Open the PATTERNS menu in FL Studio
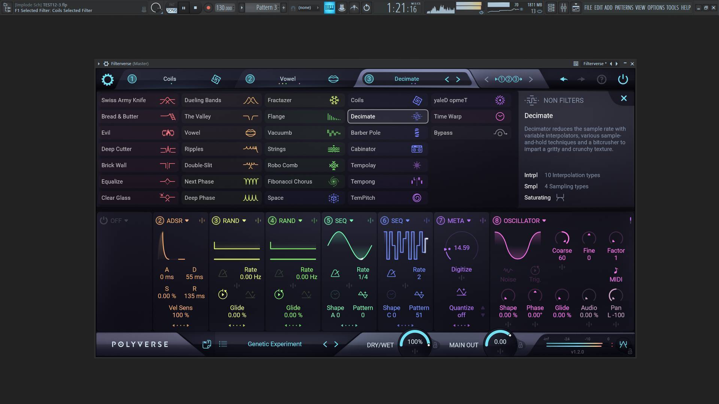Viewport: 719px width, 404px height. point(624,7)
